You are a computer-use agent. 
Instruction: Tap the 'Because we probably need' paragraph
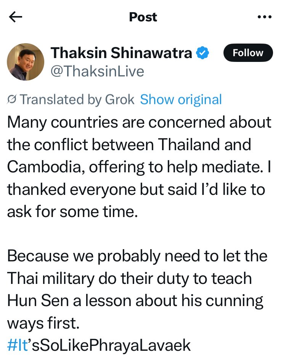137,289
